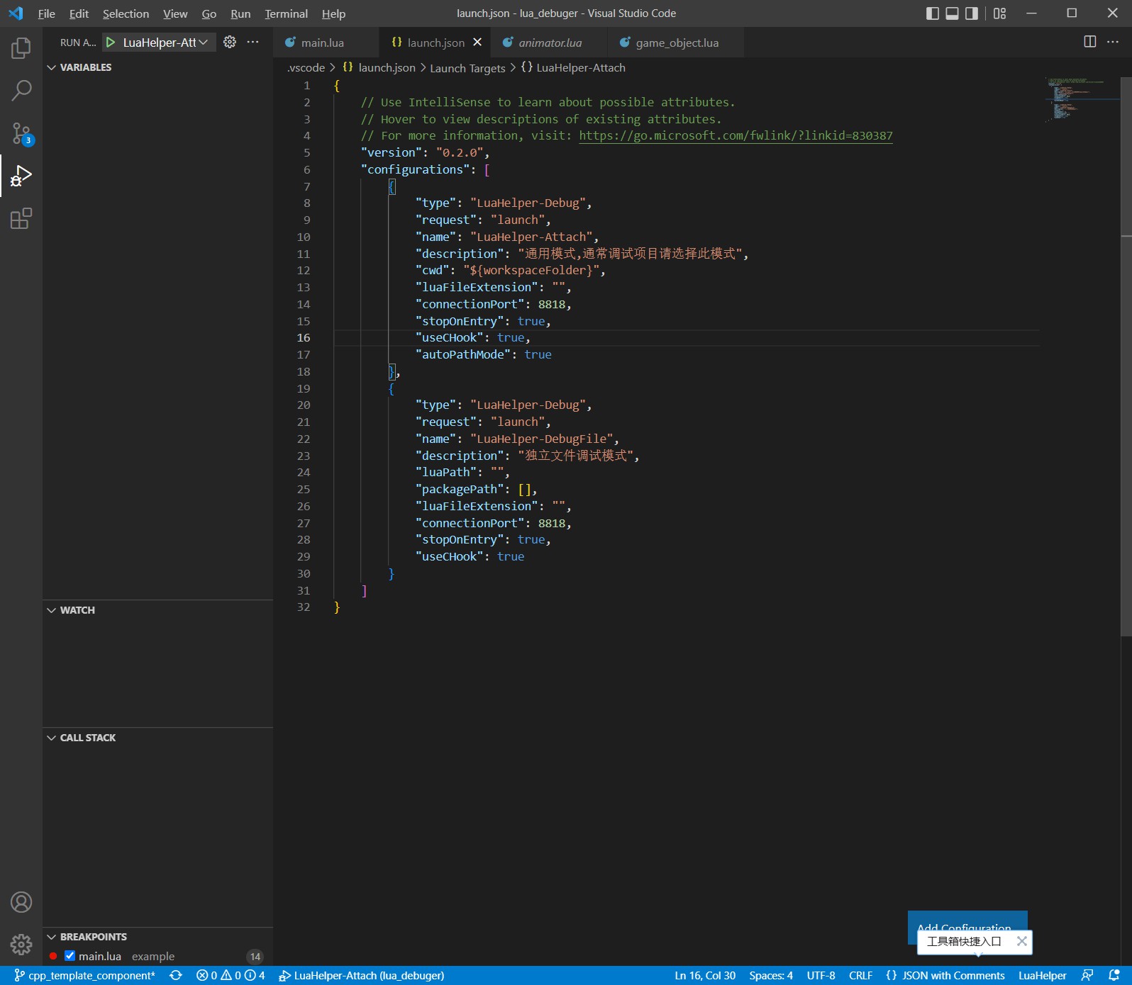Open launch.json via gear icon
Image resolution: width=1132 pixels, height=985 pixels.
[230, 42]
